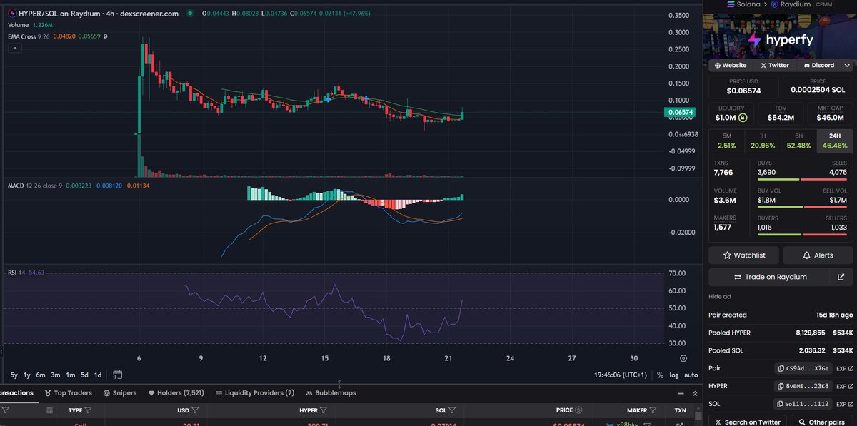Viewport: 857px width, 426px height.
Task: Open the hyperfy Website link
Action: click(x=730, y=65)
